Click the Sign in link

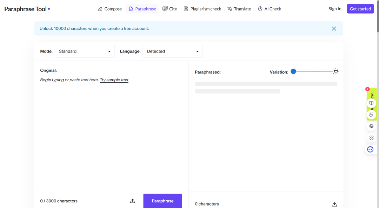coord(335,9)
